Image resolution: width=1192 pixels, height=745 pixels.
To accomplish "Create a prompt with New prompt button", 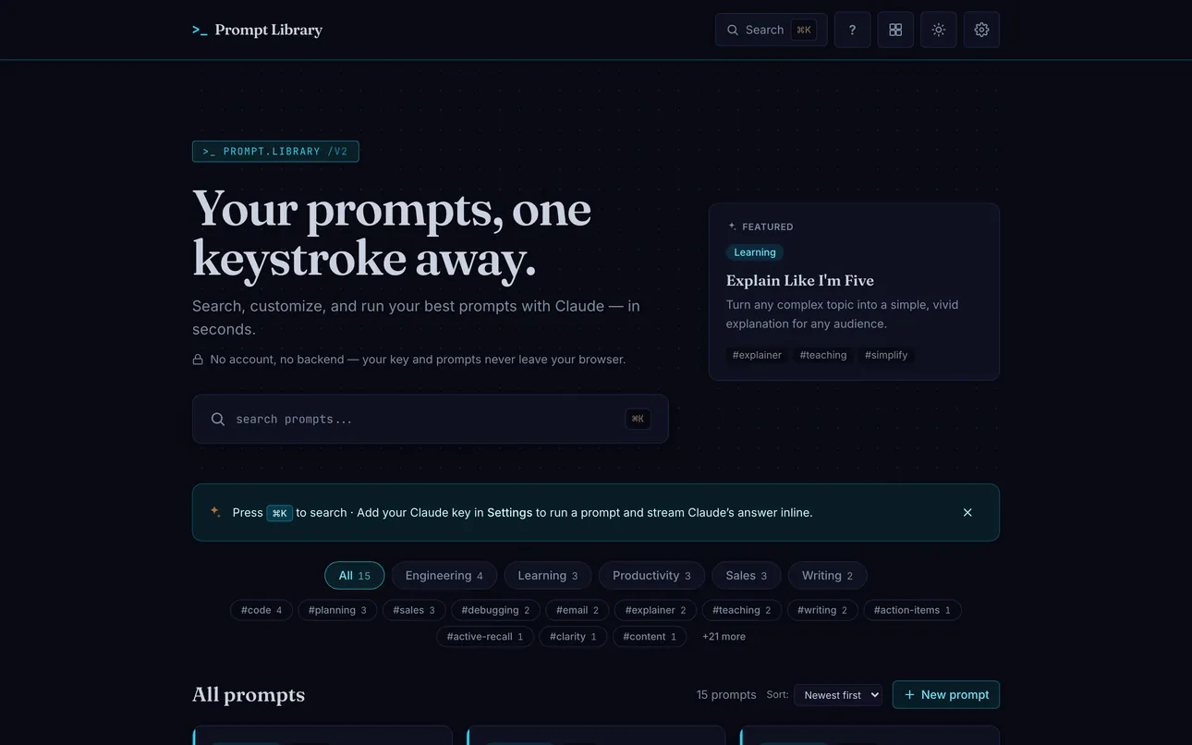I will [946, 695].
